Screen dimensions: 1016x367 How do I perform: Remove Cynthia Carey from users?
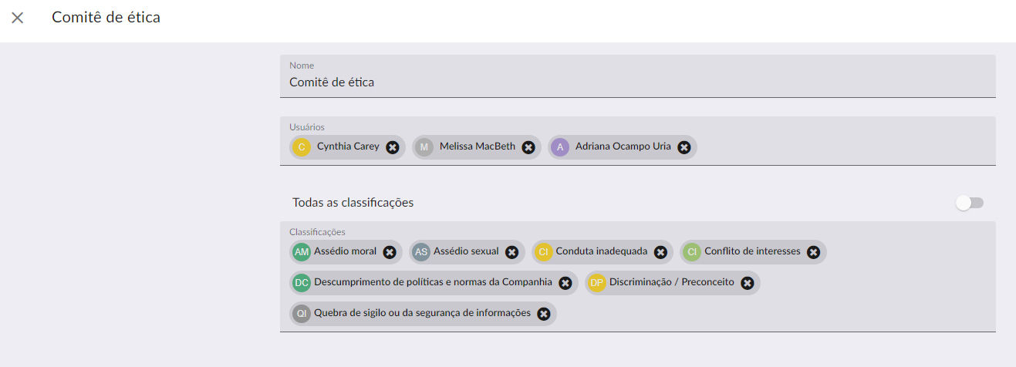(x=393, y=147)
